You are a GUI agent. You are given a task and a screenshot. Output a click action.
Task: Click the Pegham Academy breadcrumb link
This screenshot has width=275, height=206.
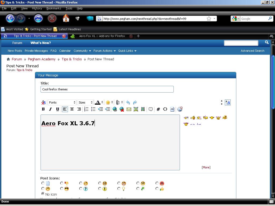click(x=42, y=59)
